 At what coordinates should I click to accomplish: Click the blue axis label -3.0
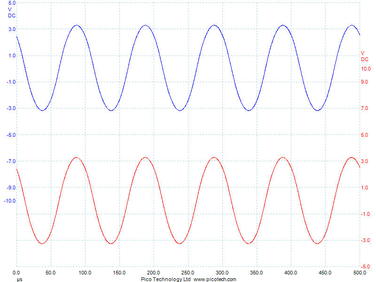[11, 109]
